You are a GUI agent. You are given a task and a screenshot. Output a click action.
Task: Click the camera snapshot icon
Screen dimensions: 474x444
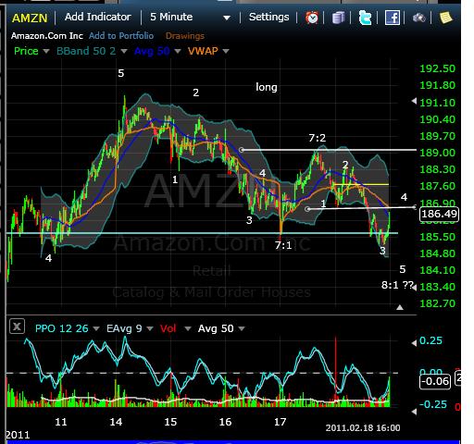pyautogui.click(x=419, y=18)
